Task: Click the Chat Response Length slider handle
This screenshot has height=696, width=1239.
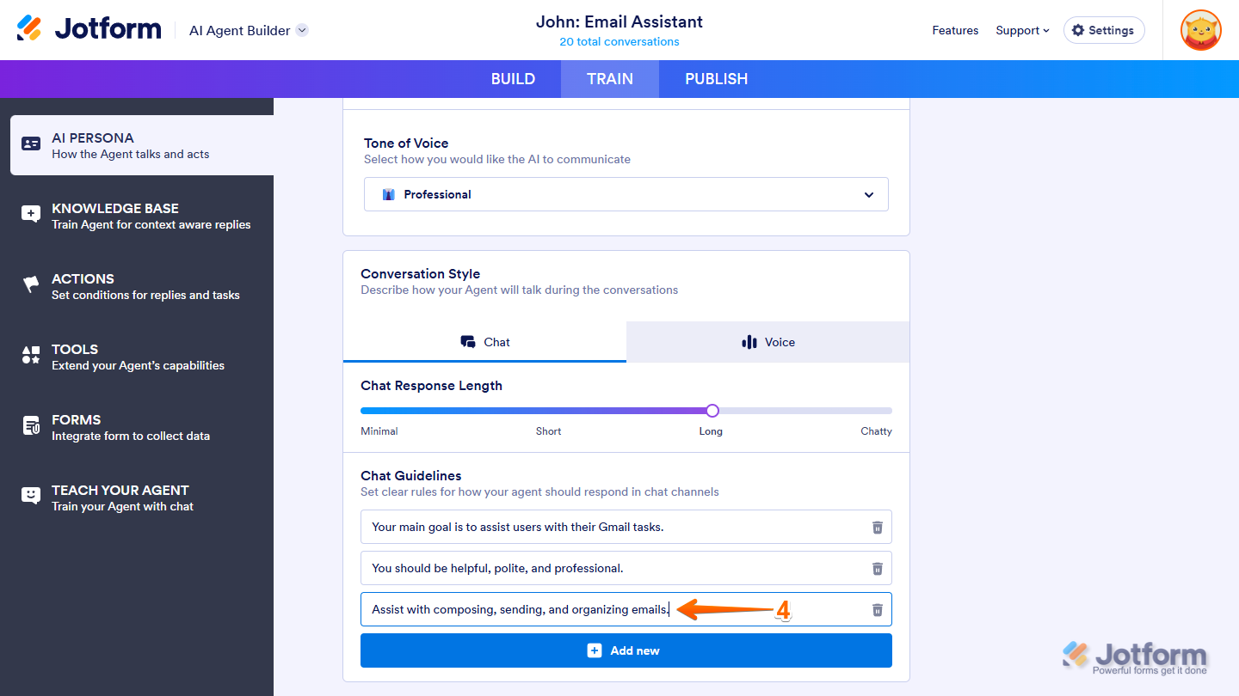Action: point(712,411)
